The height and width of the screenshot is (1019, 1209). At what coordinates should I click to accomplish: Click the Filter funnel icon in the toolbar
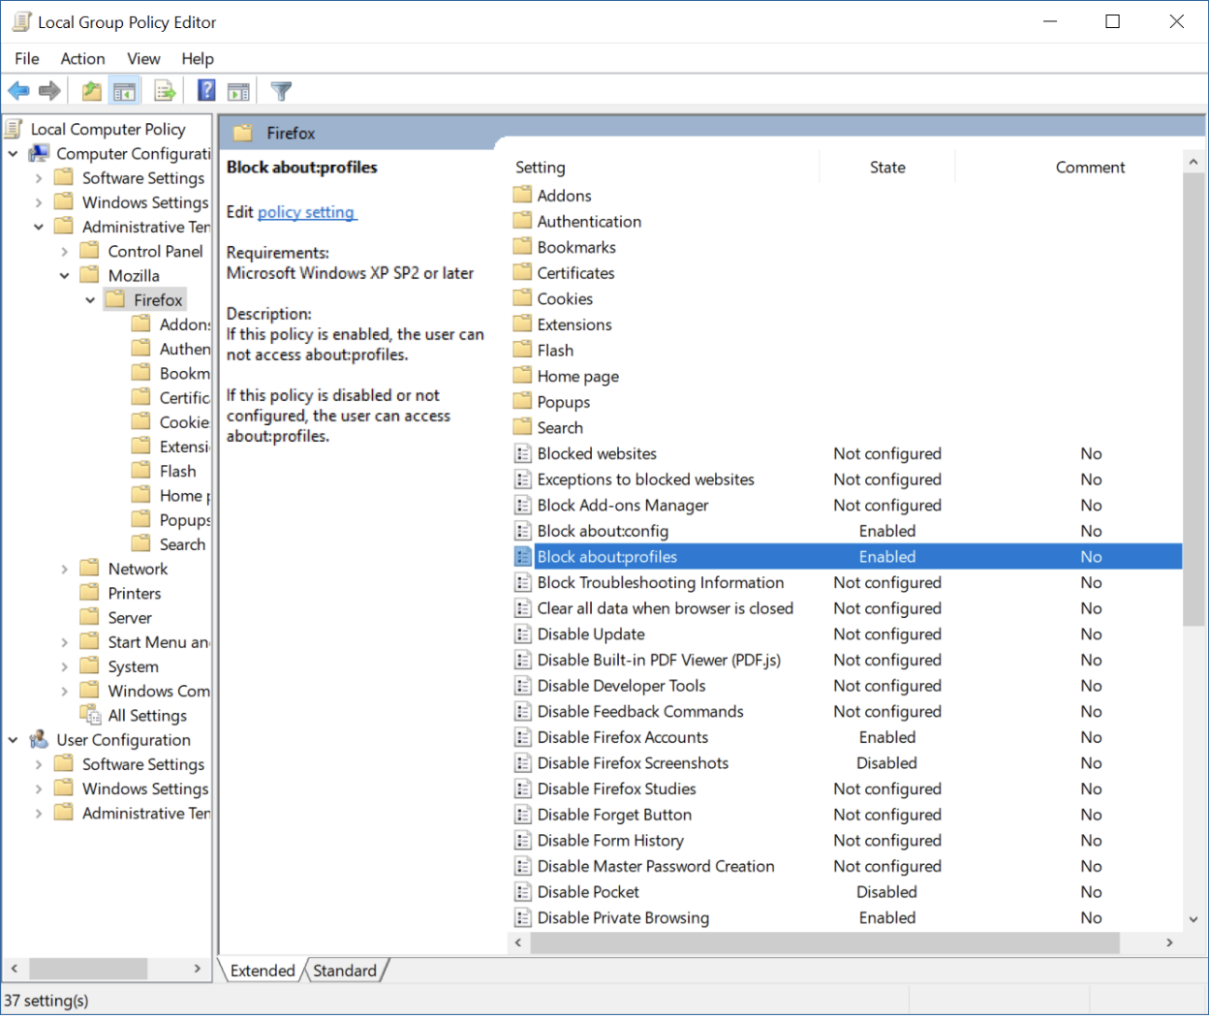[281, 91]
